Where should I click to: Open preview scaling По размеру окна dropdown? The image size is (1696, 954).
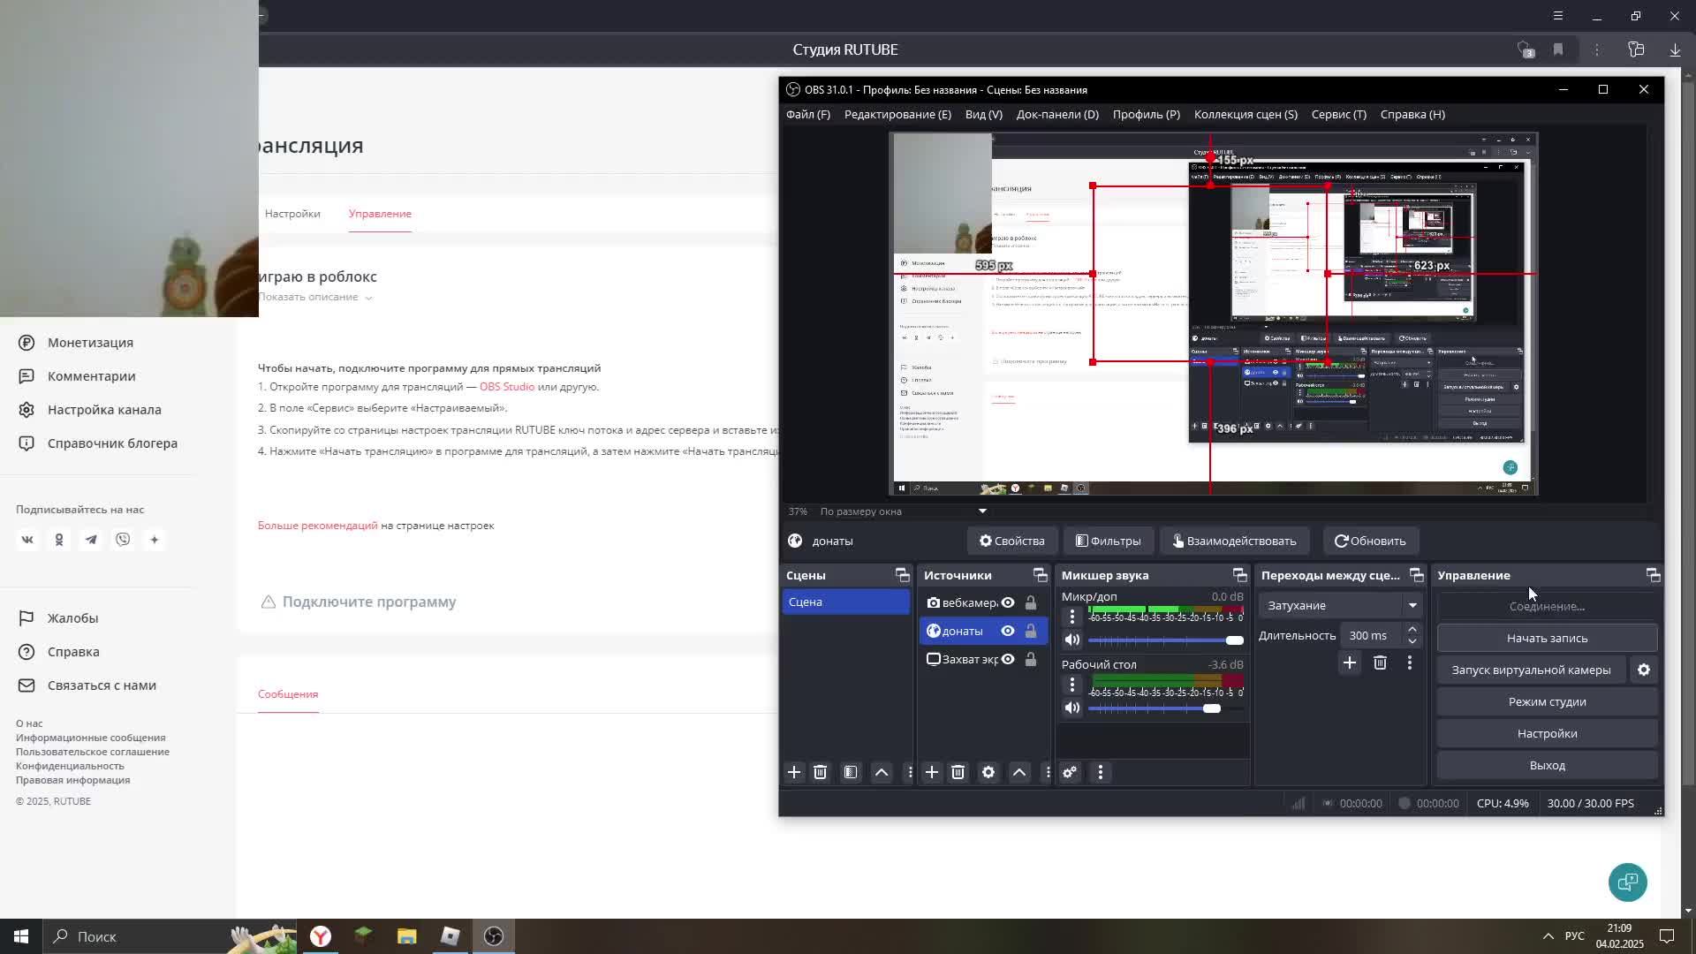(x=902, y=511)
